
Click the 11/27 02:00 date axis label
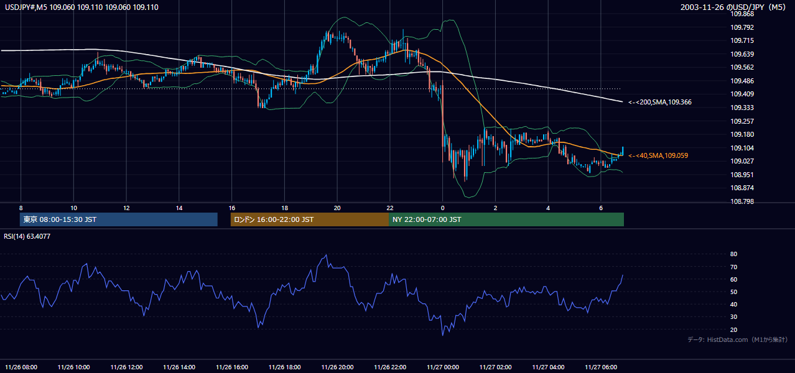(496, 367)
